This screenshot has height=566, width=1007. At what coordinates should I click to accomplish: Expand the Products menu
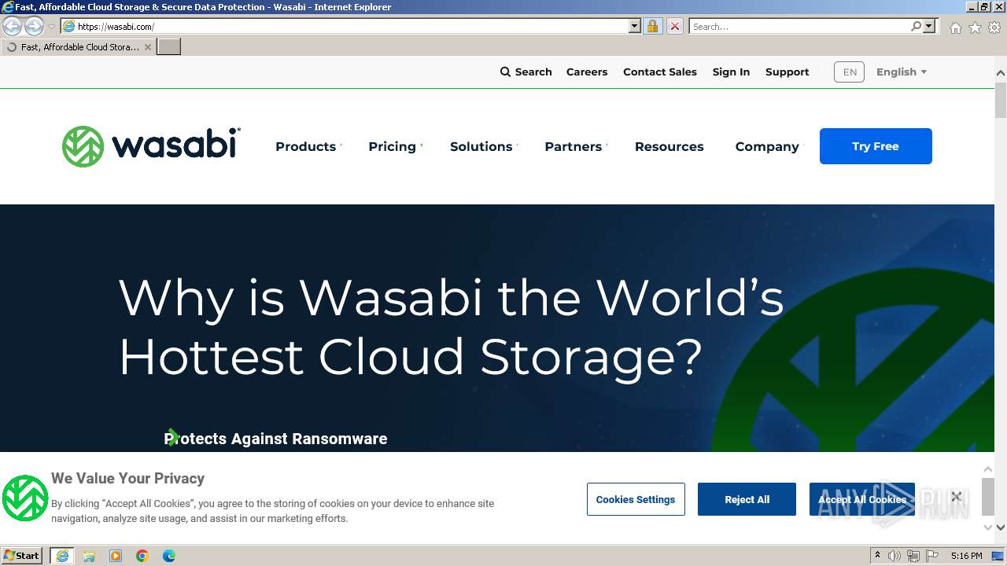(x=308, y=146)
